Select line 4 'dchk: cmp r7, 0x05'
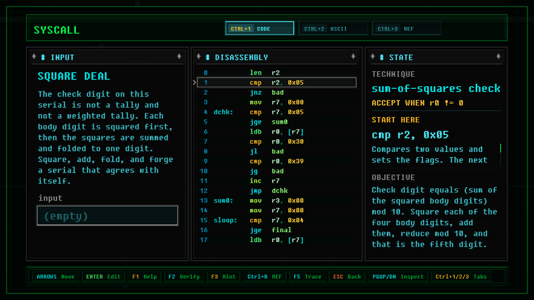Screen dimensions: 534x300 tap(277, 112)
